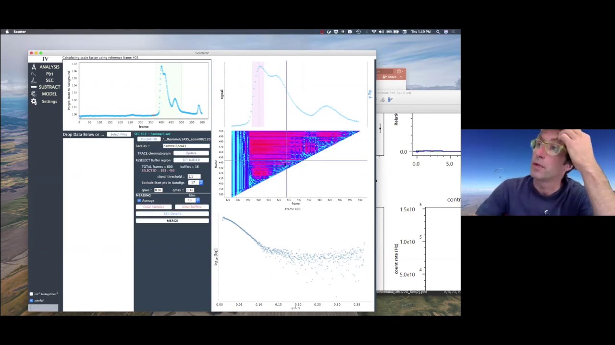The width and height of the screenshot is (615, 345).
Task: Click the qmin value field
Action: tap(158, 190)
